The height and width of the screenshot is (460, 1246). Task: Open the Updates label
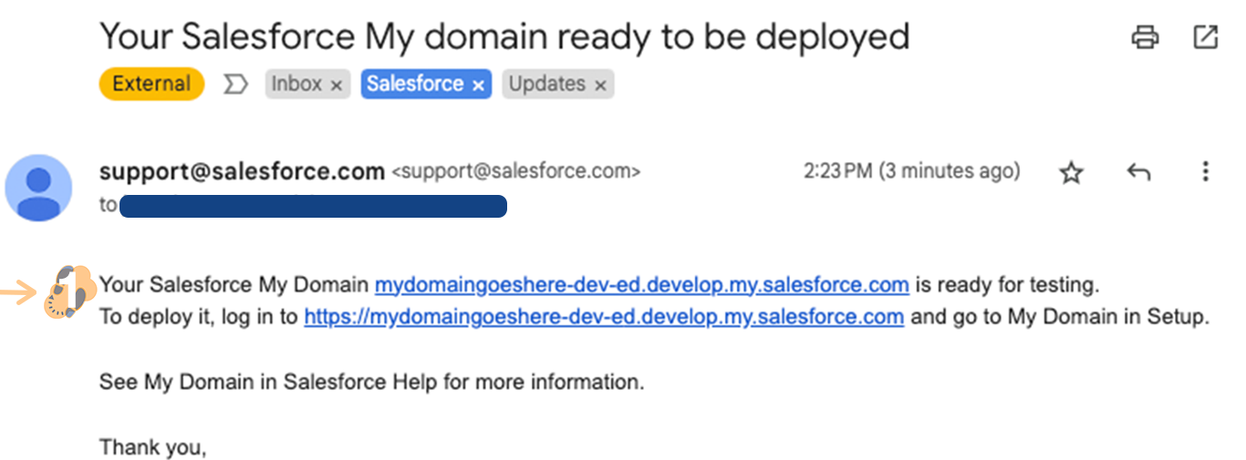[546, 84]
